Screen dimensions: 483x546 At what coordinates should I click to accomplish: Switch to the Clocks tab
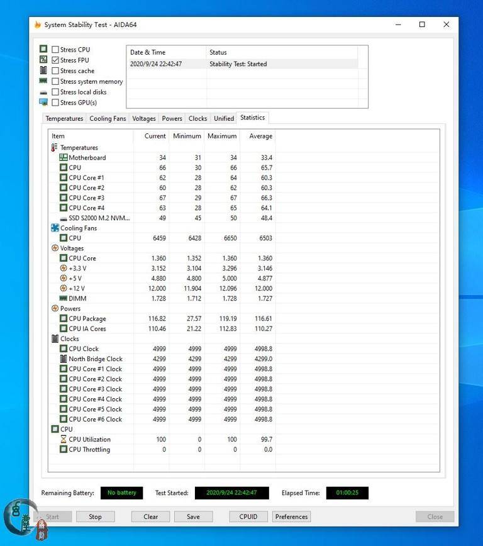pos(198,118)
